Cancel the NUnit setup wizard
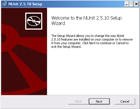The height and width of the screenshot is (109, 140). click(125, 101)
